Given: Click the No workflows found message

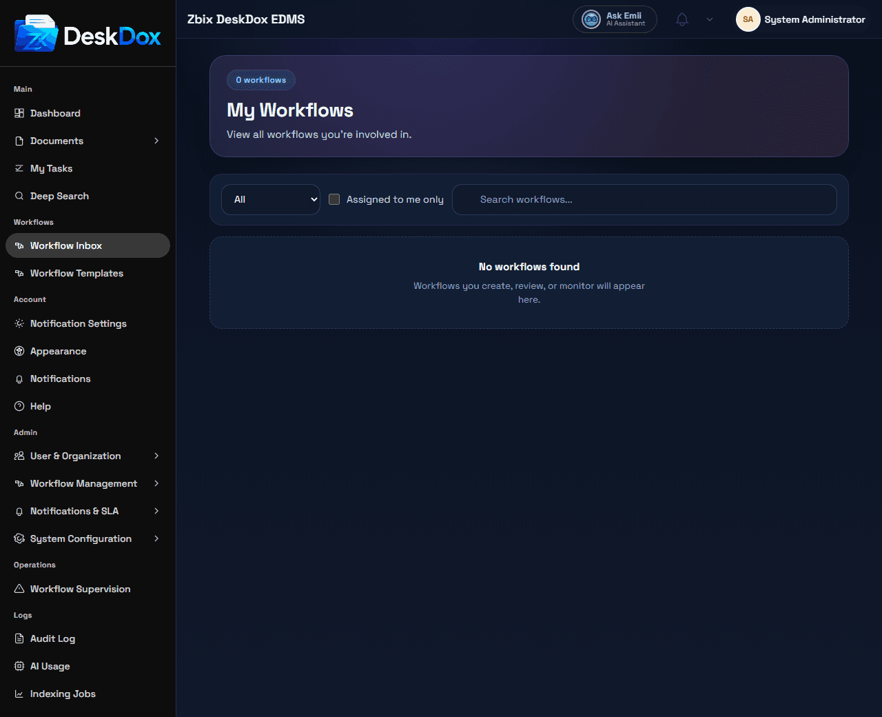Looking at the screenshot, I should pos(529,267).
